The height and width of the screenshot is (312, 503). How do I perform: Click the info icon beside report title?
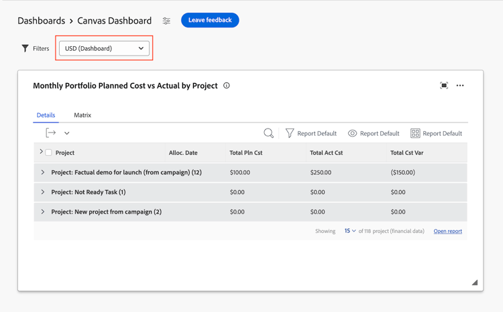point(227,86)
